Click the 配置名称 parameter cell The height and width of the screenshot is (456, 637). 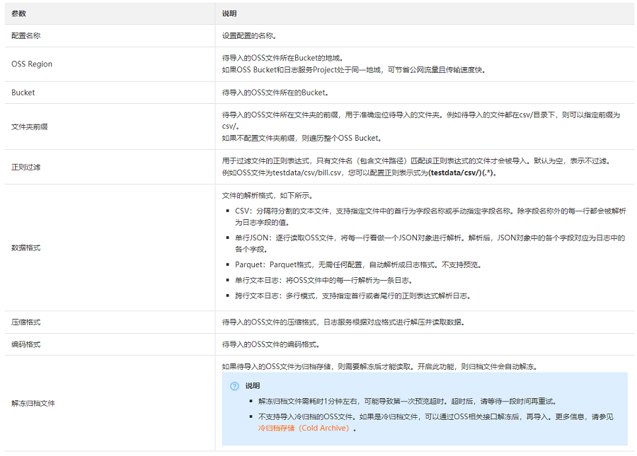110,35
